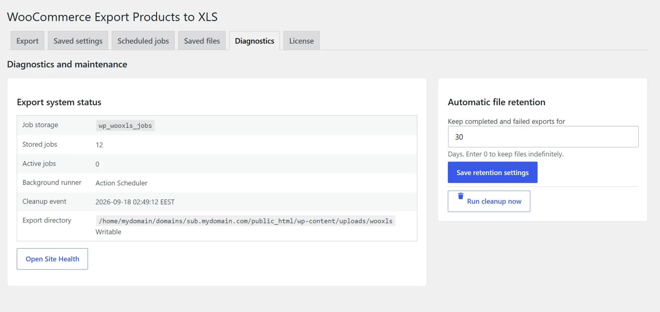The height and width of the screenshot is (312, 660).
Task: Click the Cleanup event timestamp value
Action: click(135, 202)
